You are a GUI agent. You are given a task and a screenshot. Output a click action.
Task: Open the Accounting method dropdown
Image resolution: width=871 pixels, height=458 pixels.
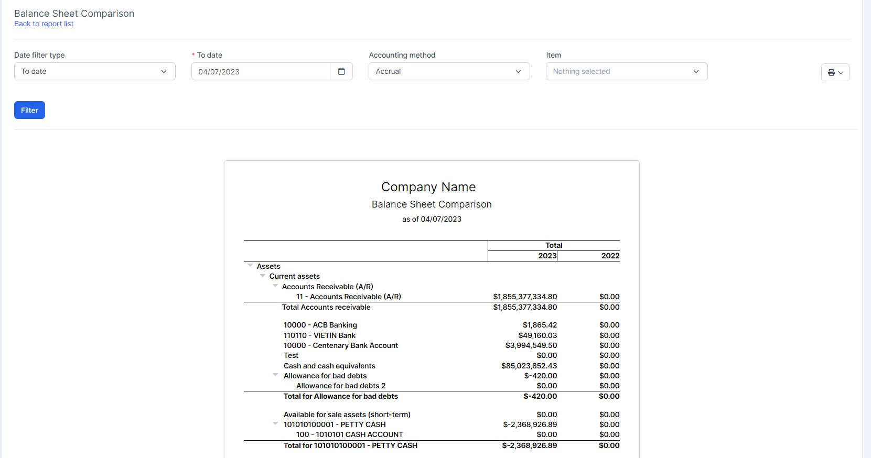[449, 71]
